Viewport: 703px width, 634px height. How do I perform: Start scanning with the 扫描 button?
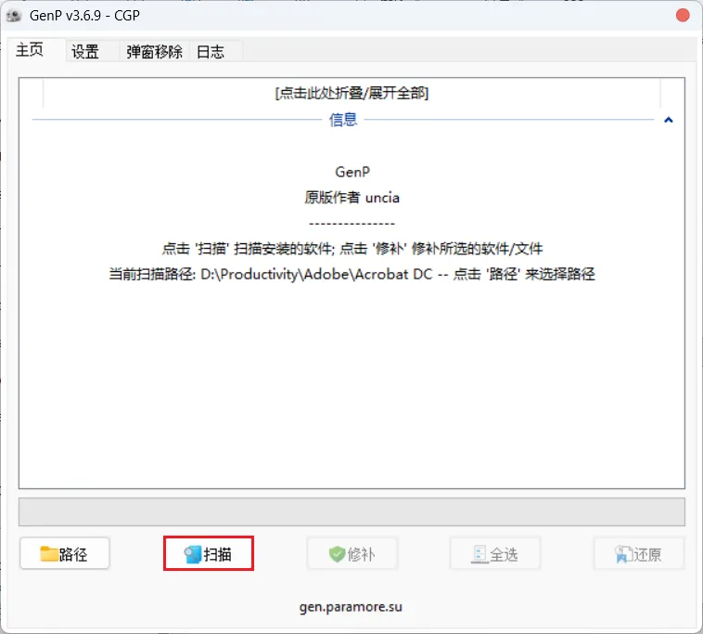click(209, 553)
